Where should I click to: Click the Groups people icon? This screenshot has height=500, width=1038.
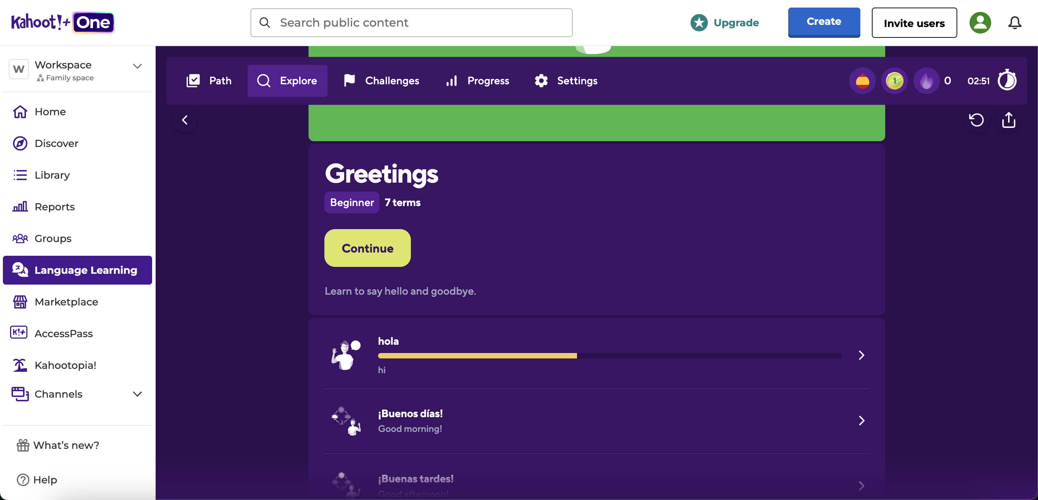20,238
